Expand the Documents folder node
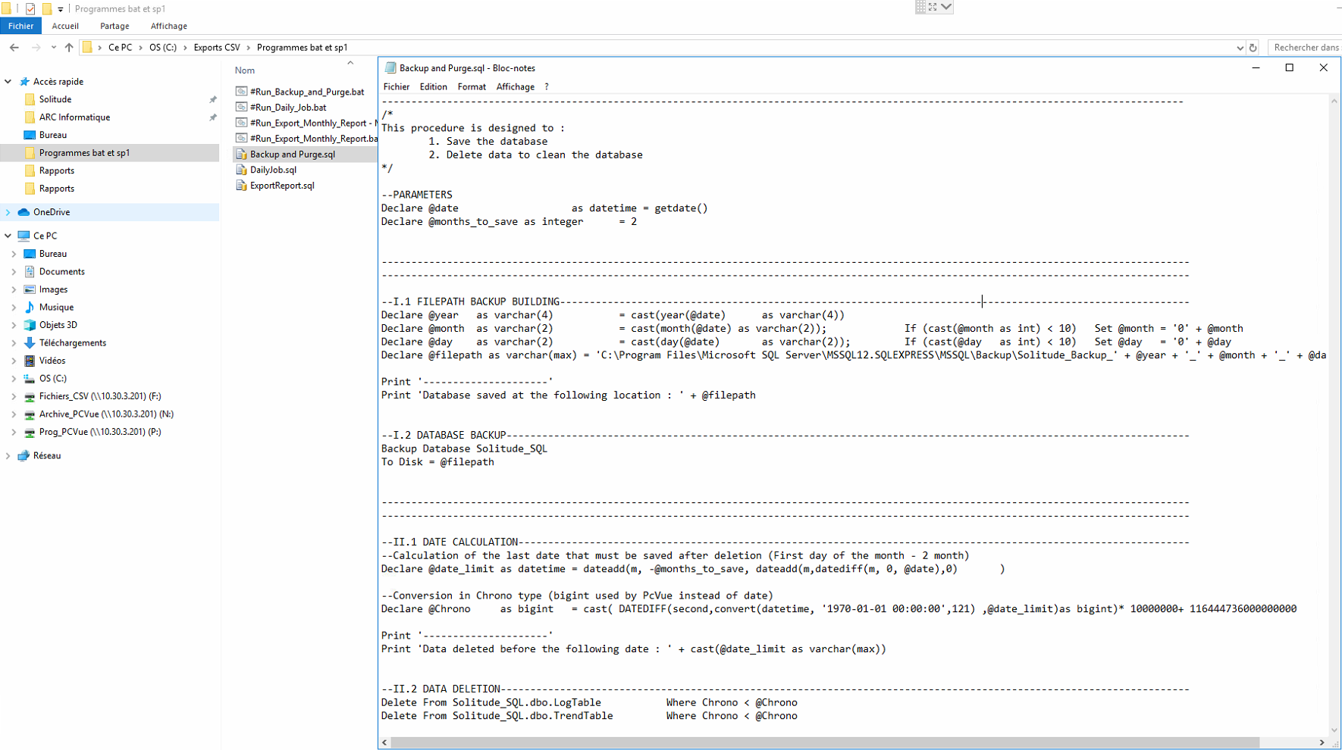Viewport: 1342px width, 750px height. click(14, 271)
